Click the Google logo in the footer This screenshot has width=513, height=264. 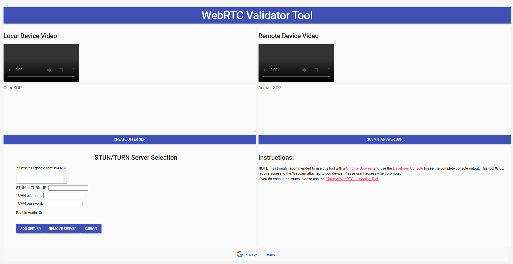click(x=239, y=254)
